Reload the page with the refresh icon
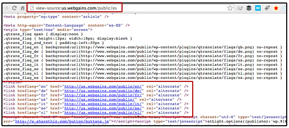This screenshot has height=128, width=289. [x=14, y=8]
